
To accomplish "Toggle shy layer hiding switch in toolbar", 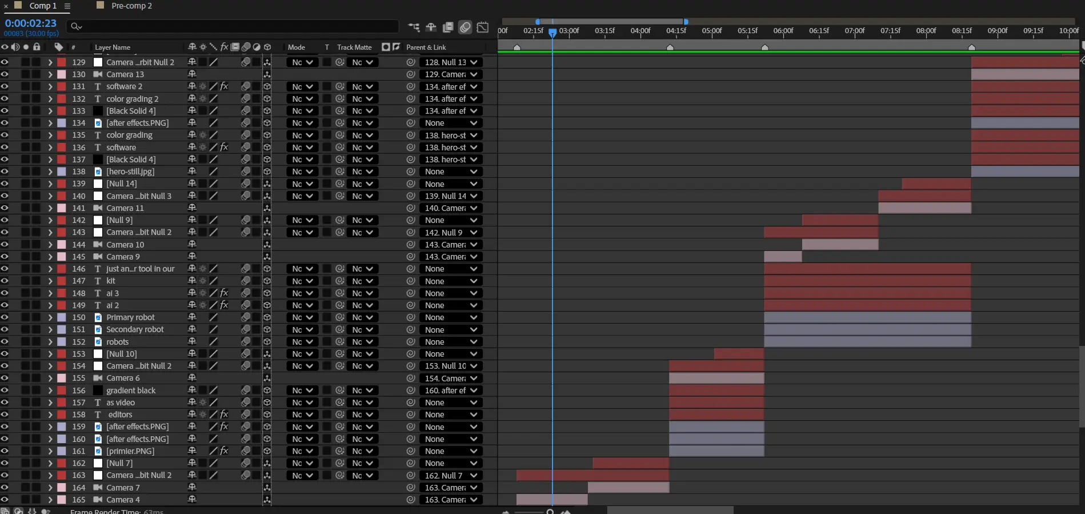I will click(x=431, y=27).
